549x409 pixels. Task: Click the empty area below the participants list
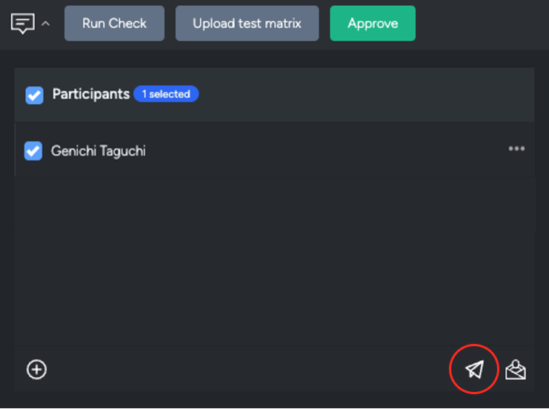coord(275,262)
